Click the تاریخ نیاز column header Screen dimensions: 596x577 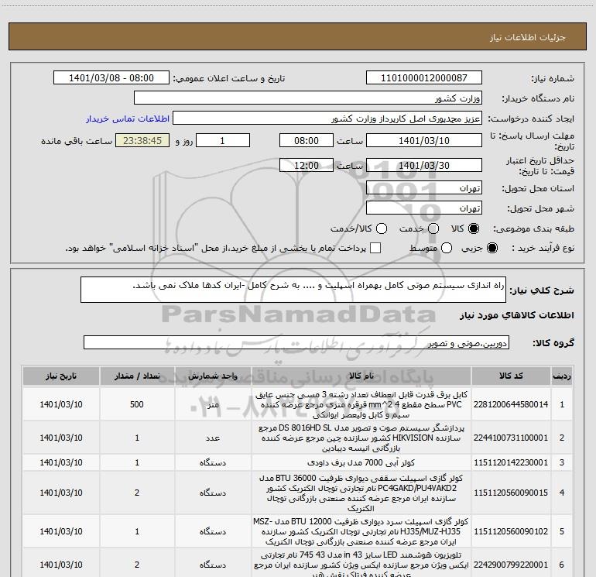61,376
